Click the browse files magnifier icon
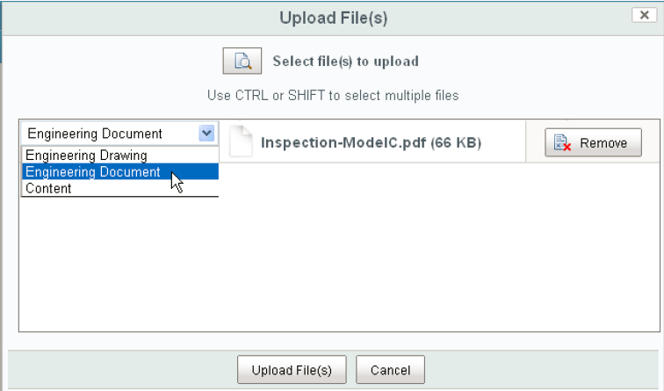This screenshot has height=391, width=664. click(x=242, y=61)
